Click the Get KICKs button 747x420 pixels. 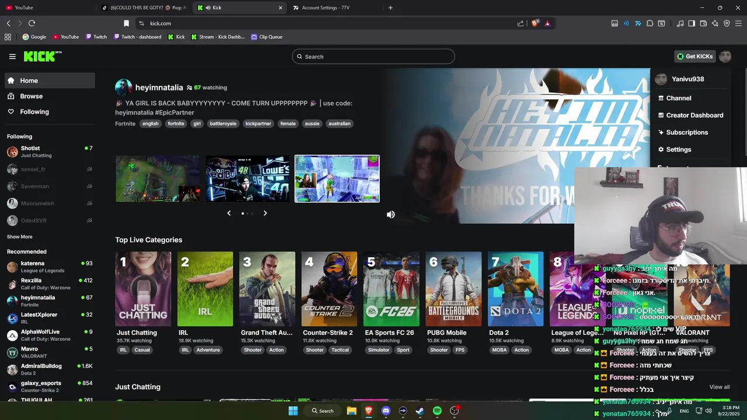694,57
